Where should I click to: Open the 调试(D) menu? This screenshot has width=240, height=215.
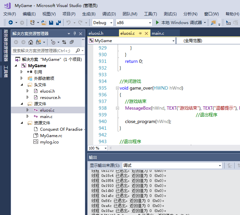(x=109, y=14)
